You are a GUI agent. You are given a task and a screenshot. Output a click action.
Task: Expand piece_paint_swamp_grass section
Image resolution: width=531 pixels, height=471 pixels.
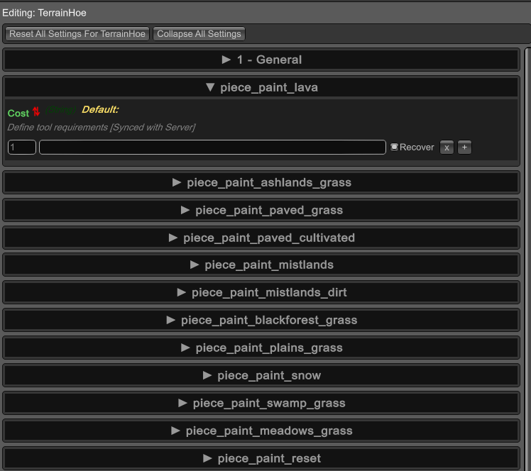tap(261, 404)
